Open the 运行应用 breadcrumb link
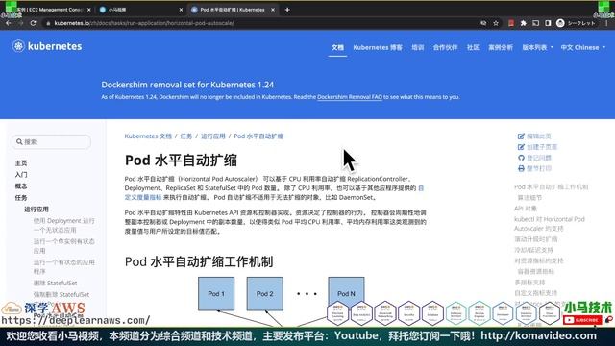 click(x=213, y=136)
